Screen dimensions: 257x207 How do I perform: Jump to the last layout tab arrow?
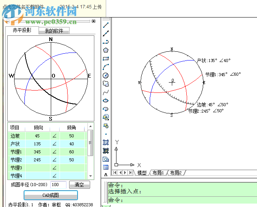[x=131, y=172]
